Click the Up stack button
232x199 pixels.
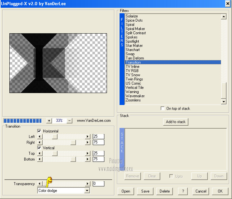tap(199, 176)
